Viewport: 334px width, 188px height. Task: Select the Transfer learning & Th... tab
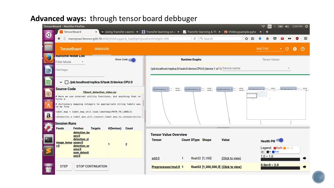click(202, 32)
